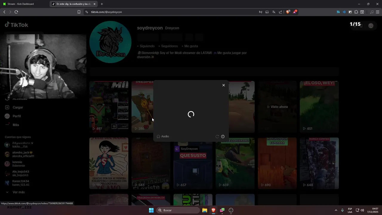The image size is (382, 215).
Task: Open the Superwoman video with 182 views
Action: click(x=109, y=163)
